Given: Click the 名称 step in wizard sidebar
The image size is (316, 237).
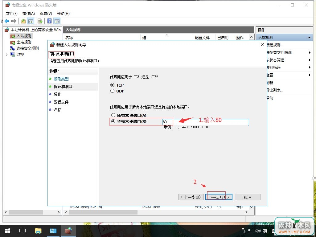Looking at the screenshot, I should [57, 110].
